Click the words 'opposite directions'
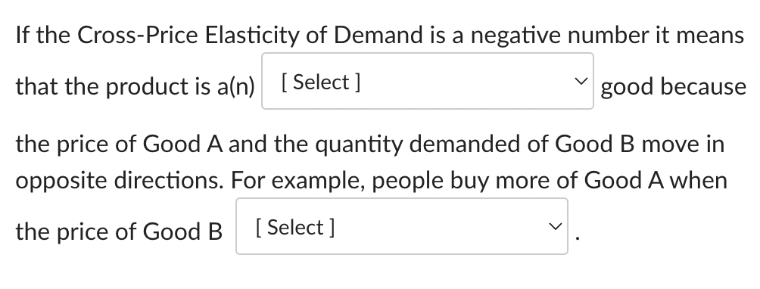The height and width of the screenshot is (289, 760). click(120, 181)
